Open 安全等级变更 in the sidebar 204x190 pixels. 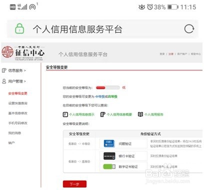click(x=17, y=93)
